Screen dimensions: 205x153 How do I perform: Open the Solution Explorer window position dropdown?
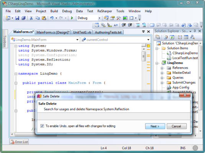(x=190, y=31)
